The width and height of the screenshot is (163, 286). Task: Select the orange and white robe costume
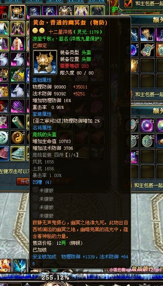pos(18,44)
